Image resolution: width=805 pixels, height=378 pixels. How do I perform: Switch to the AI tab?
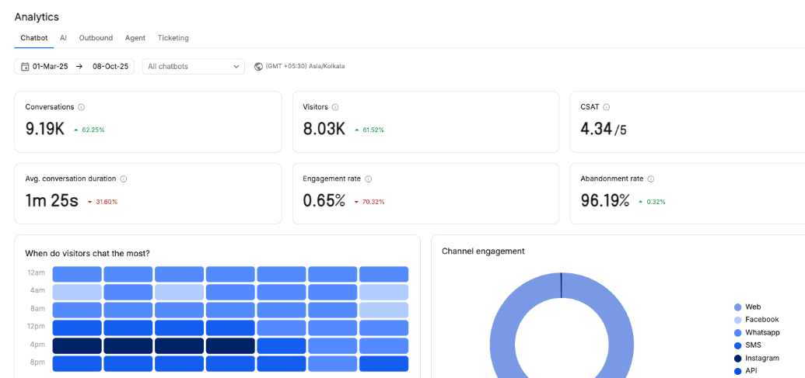(63, 38)
